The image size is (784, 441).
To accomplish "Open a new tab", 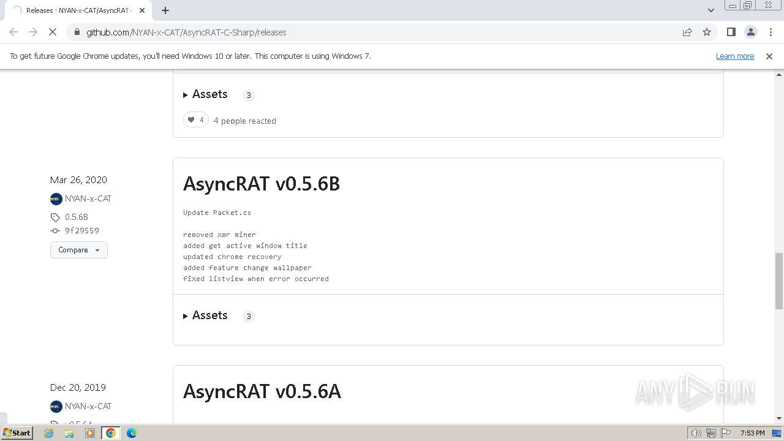I will (165, 10).
